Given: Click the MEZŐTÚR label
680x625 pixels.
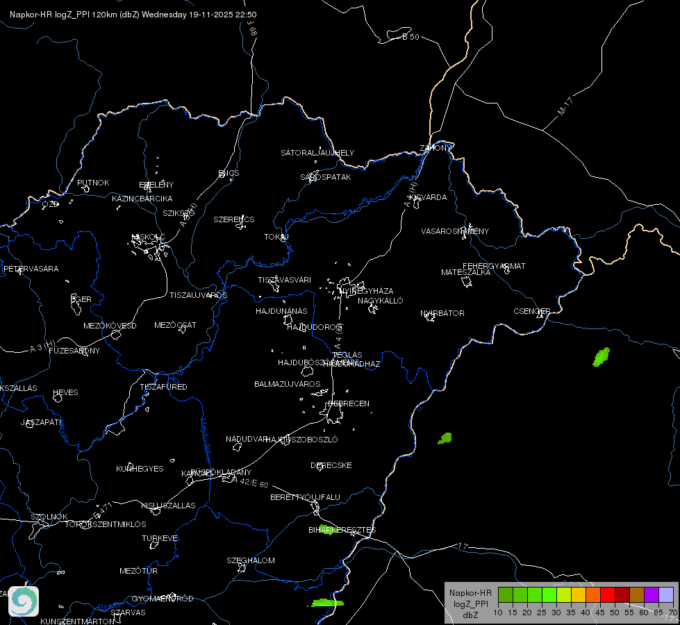Looking at the screenshot, I should pos(138,571).
